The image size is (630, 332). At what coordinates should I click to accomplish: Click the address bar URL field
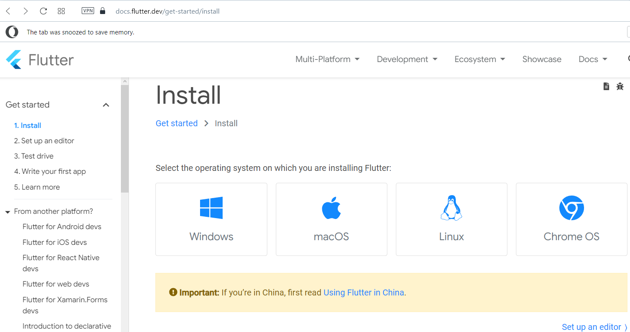[168, 11]
